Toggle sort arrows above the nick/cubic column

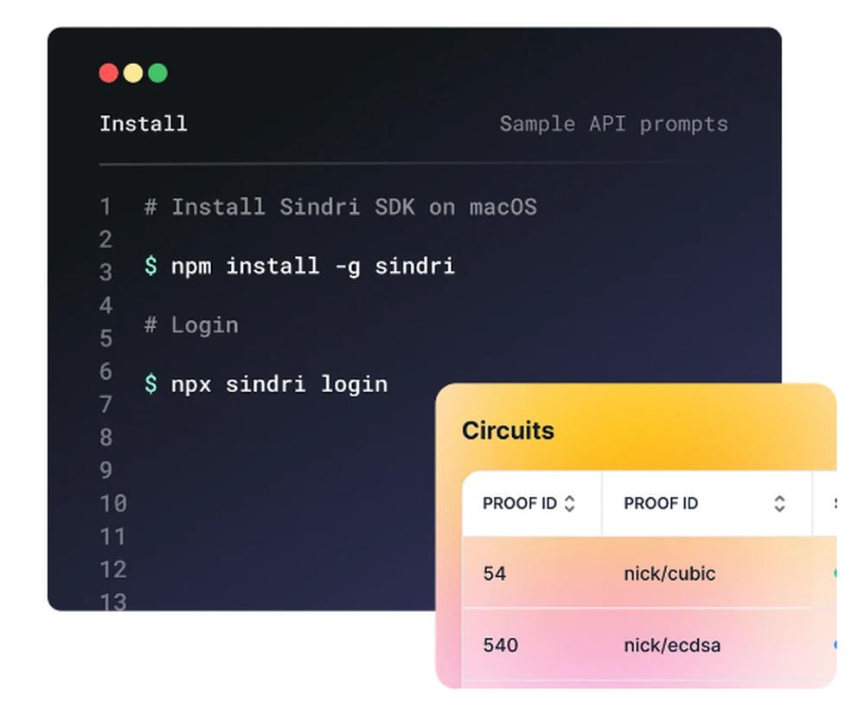(x=779, y=504)
